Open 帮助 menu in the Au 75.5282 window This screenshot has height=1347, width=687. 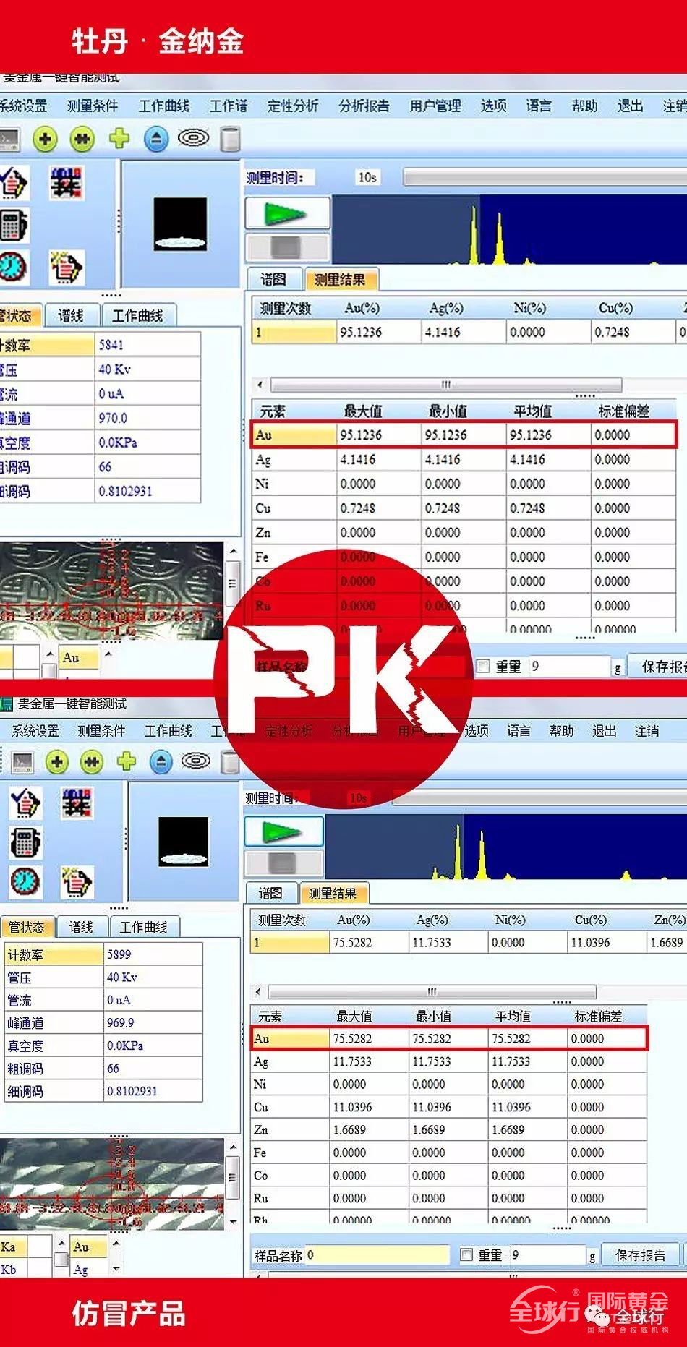pos(561,731)
